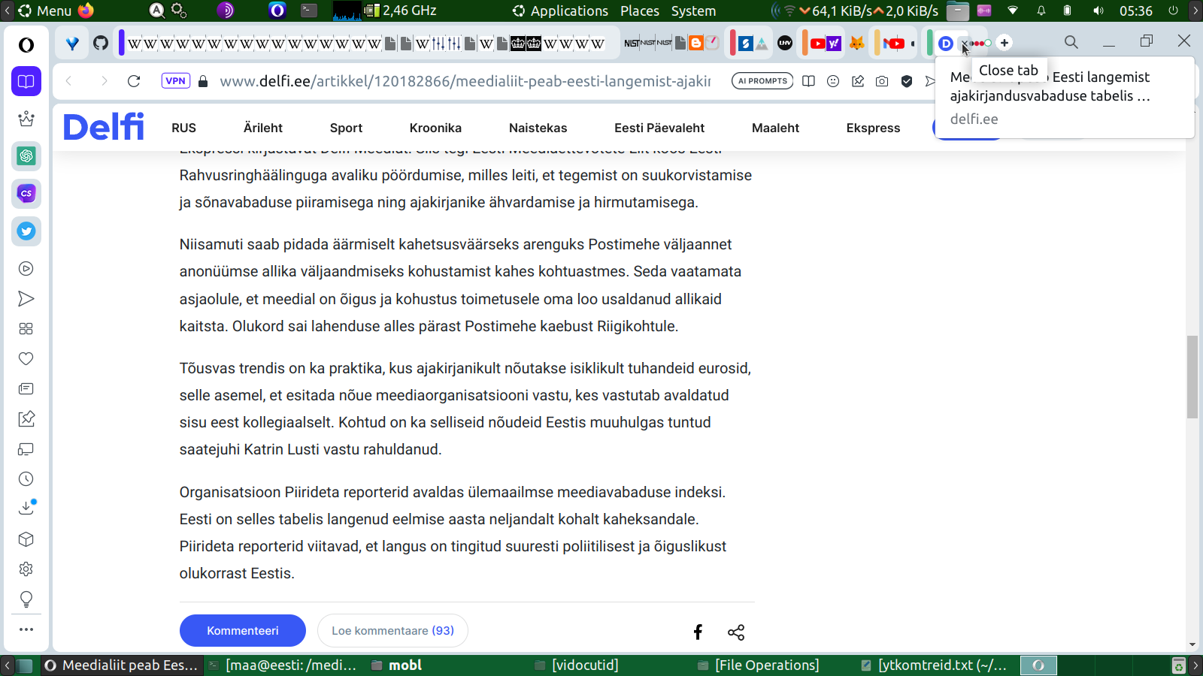Share the article on Facebook
Screen dimensions: 1203x676
point(698,632)
